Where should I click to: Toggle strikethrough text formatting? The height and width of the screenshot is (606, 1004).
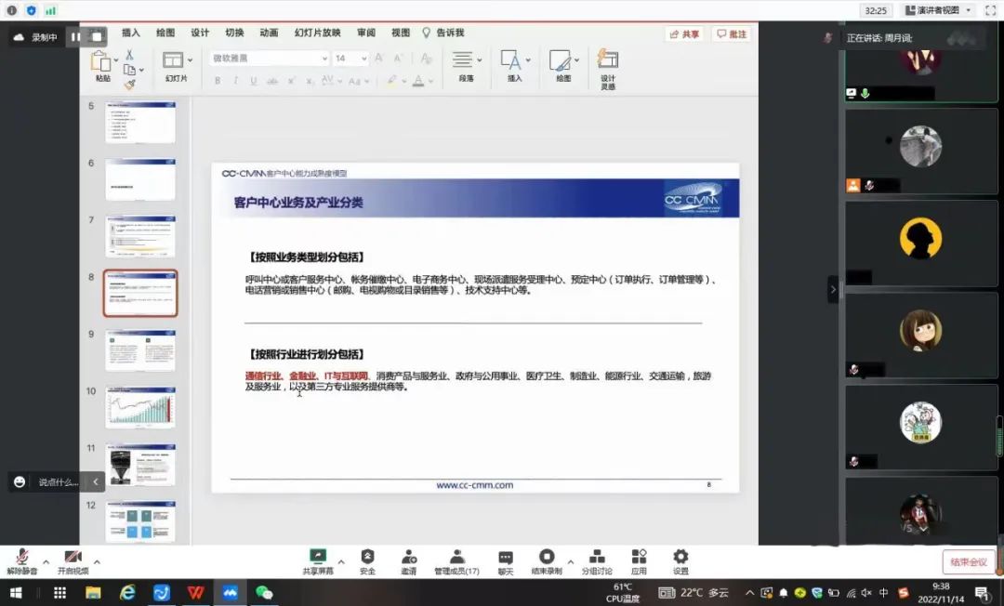[272, 81]
